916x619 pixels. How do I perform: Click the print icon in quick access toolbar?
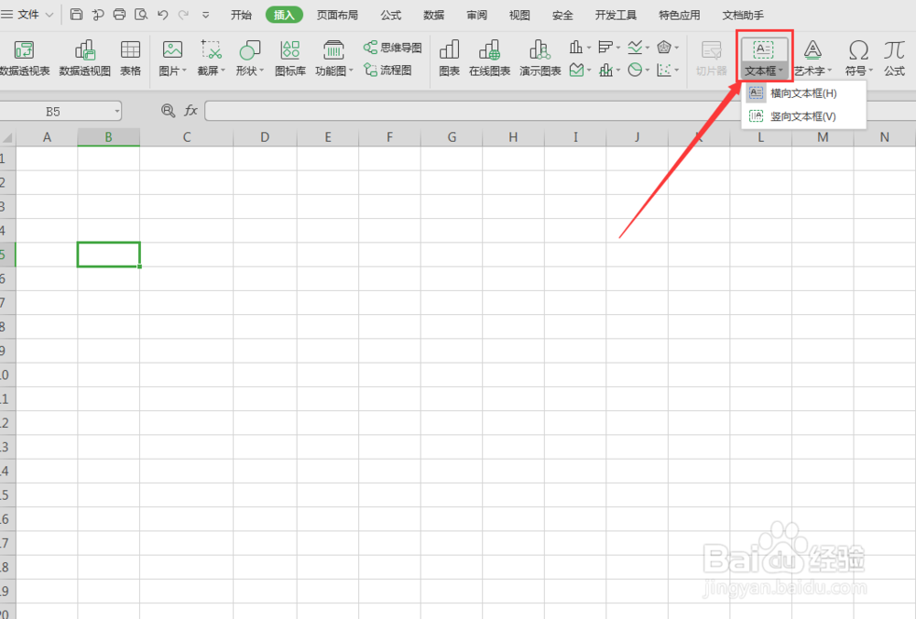[119, 15]
